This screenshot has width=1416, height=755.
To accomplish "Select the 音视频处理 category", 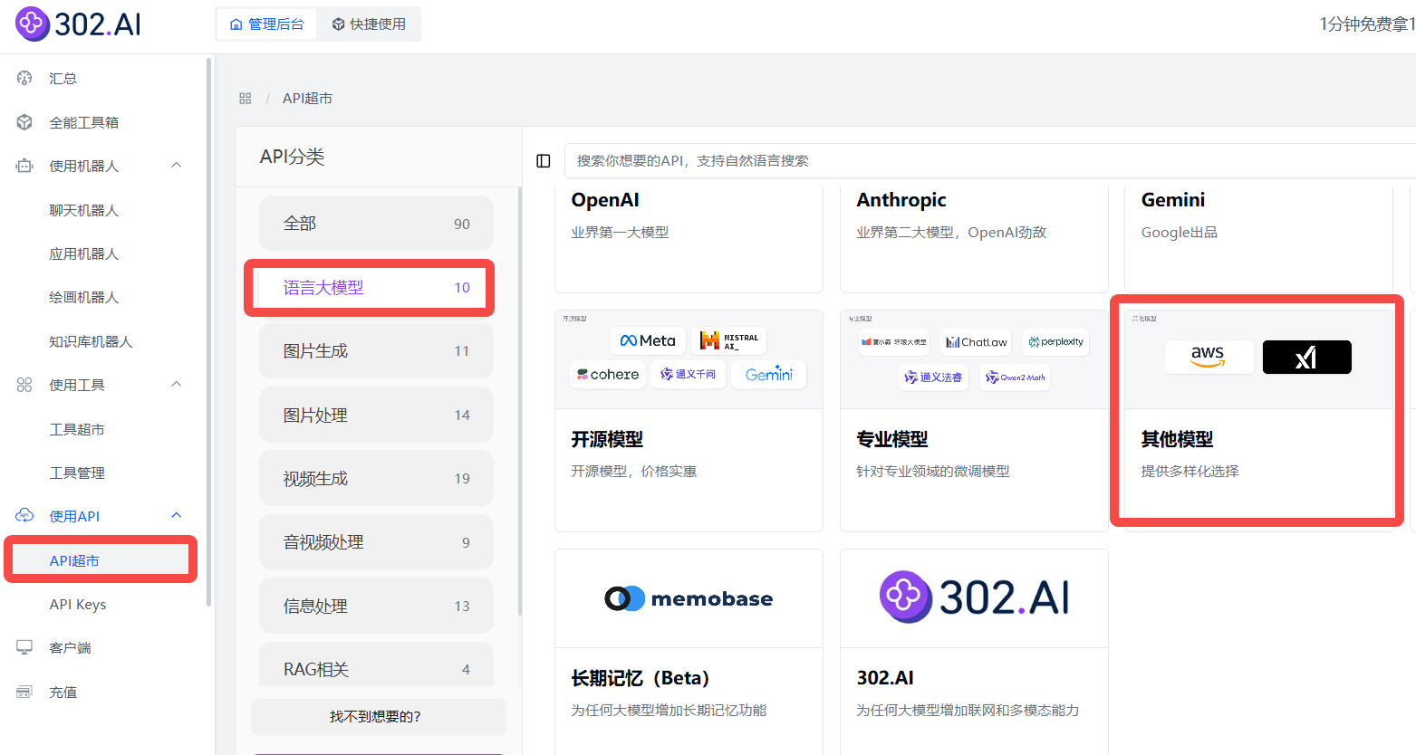I will (x=376, y=542).
